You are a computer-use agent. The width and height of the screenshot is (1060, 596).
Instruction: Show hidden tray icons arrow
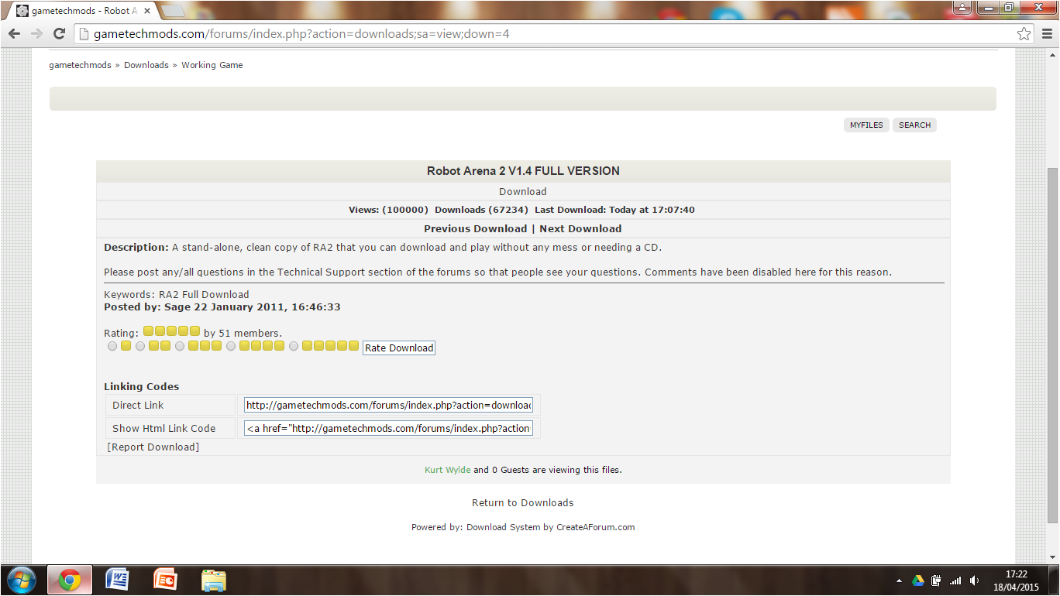pyautogui.click(x=899, y=580)
